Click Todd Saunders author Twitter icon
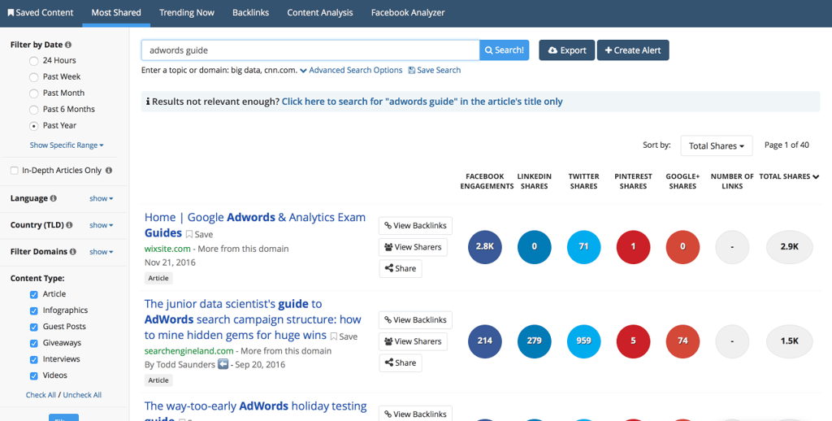This screenshot has width=832, height=421. (x=223, y=364)
